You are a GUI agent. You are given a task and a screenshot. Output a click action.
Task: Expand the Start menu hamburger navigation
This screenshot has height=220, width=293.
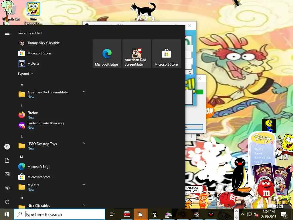(7, 33)
